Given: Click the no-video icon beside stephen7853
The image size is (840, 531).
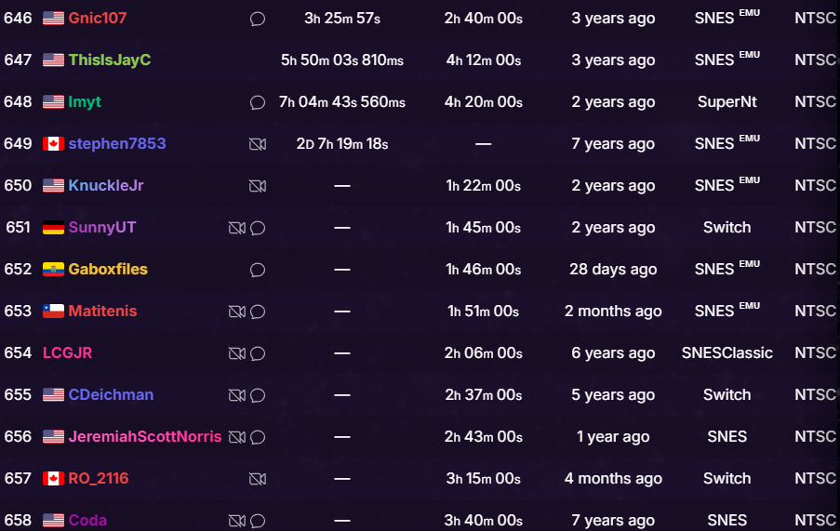Looking at the screenshot, I should pos(258,144).
